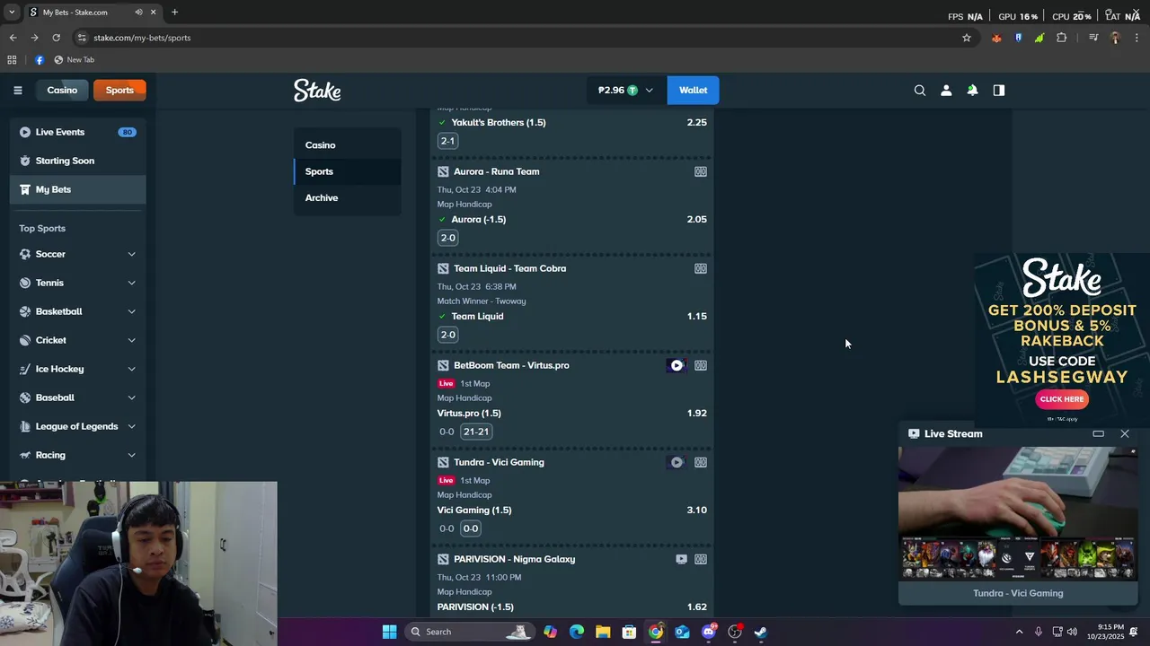Open File Explorer from taskbar
This screenshot has width=1150, height=646.
point(603,632)
